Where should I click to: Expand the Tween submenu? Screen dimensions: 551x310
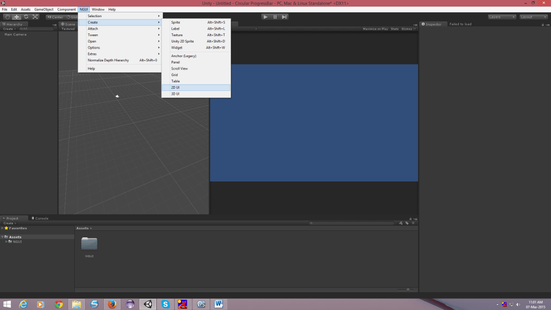point(120,35)
